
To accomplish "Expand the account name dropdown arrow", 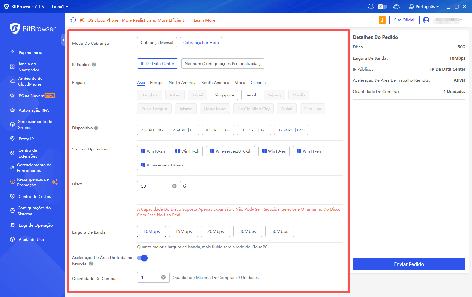I will [x=461, y=20].
